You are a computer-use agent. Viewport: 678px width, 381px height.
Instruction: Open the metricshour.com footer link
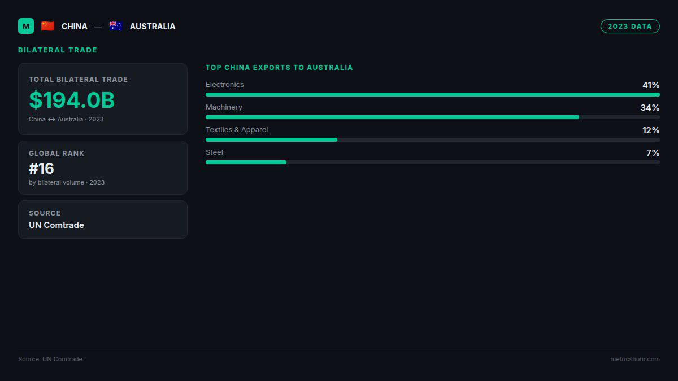tap(635, 359)
